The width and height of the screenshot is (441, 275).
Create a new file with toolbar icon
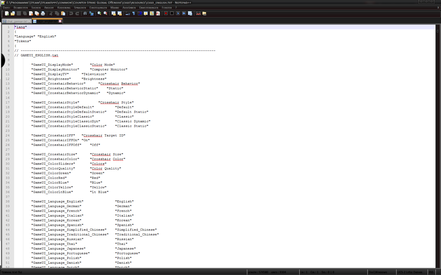(x=7, y=13)
